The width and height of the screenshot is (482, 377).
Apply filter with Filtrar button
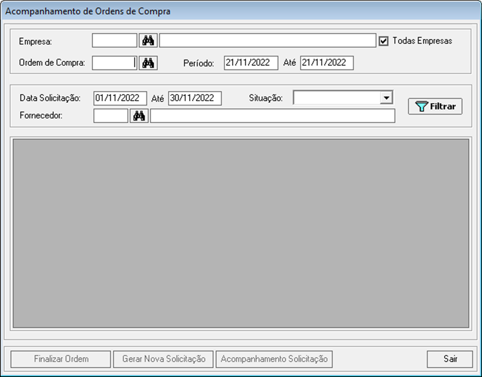pos(435,106)
